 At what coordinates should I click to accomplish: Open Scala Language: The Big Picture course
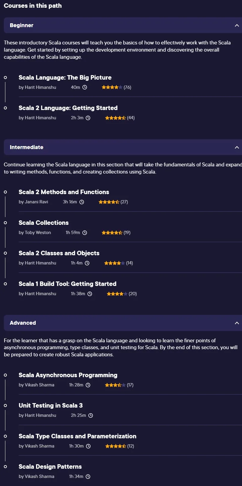pos(65,78)
